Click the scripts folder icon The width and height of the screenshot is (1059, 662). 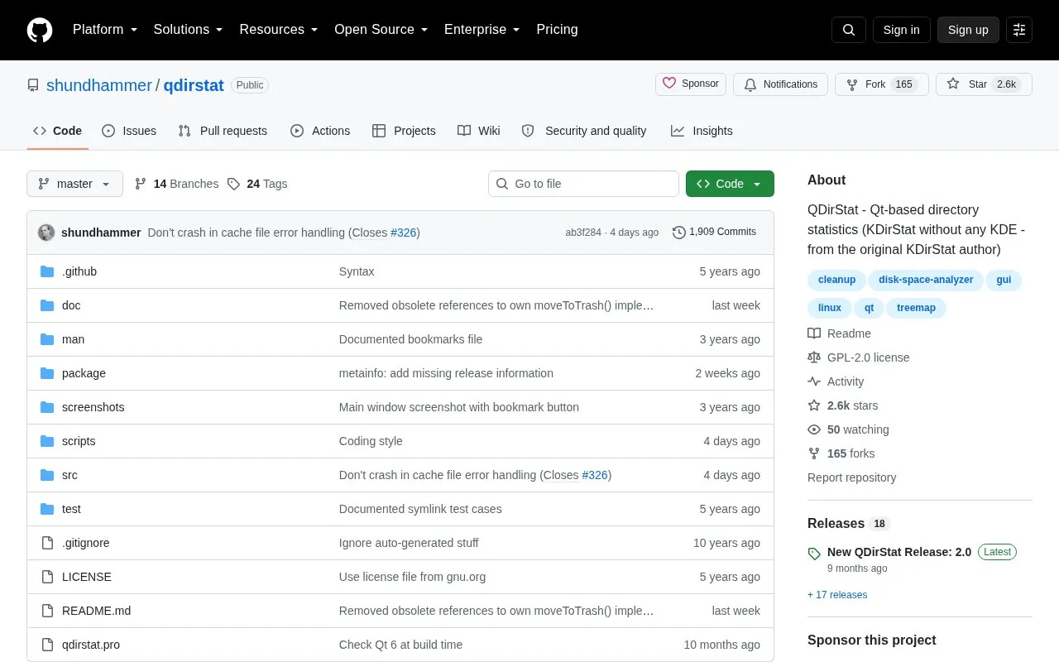[x=47, y=441]
